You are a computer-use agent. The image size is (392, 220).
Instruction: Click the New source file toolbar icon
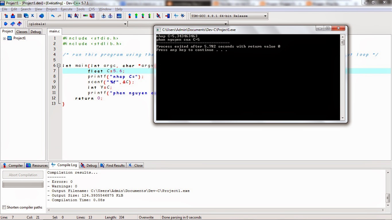(6, 16)
